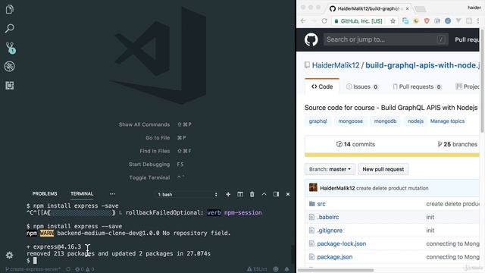Open the Source Control view with badge
Viewport: 485px width, 273px height.
pos(10,48)
